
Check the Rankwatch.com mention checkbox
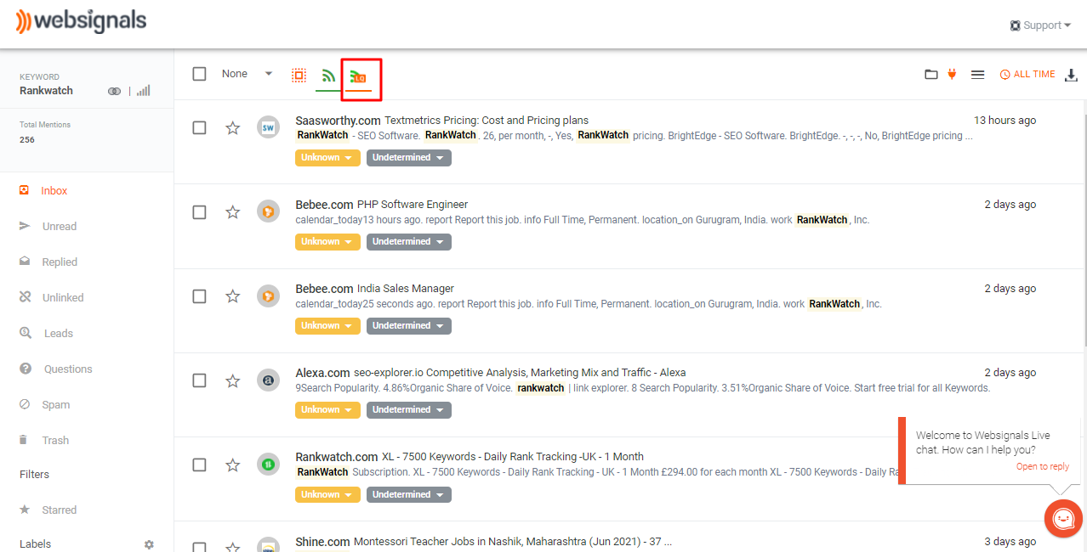tap(199, 465)
